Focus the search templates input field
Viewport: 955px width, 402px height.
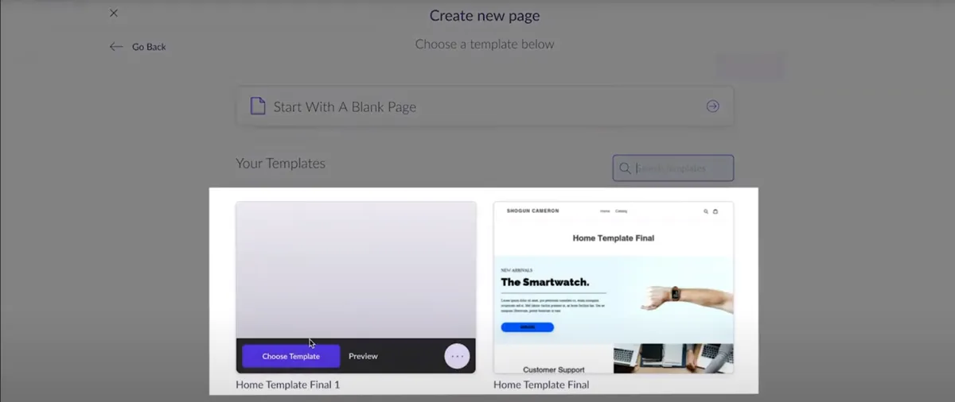[673, 168]
